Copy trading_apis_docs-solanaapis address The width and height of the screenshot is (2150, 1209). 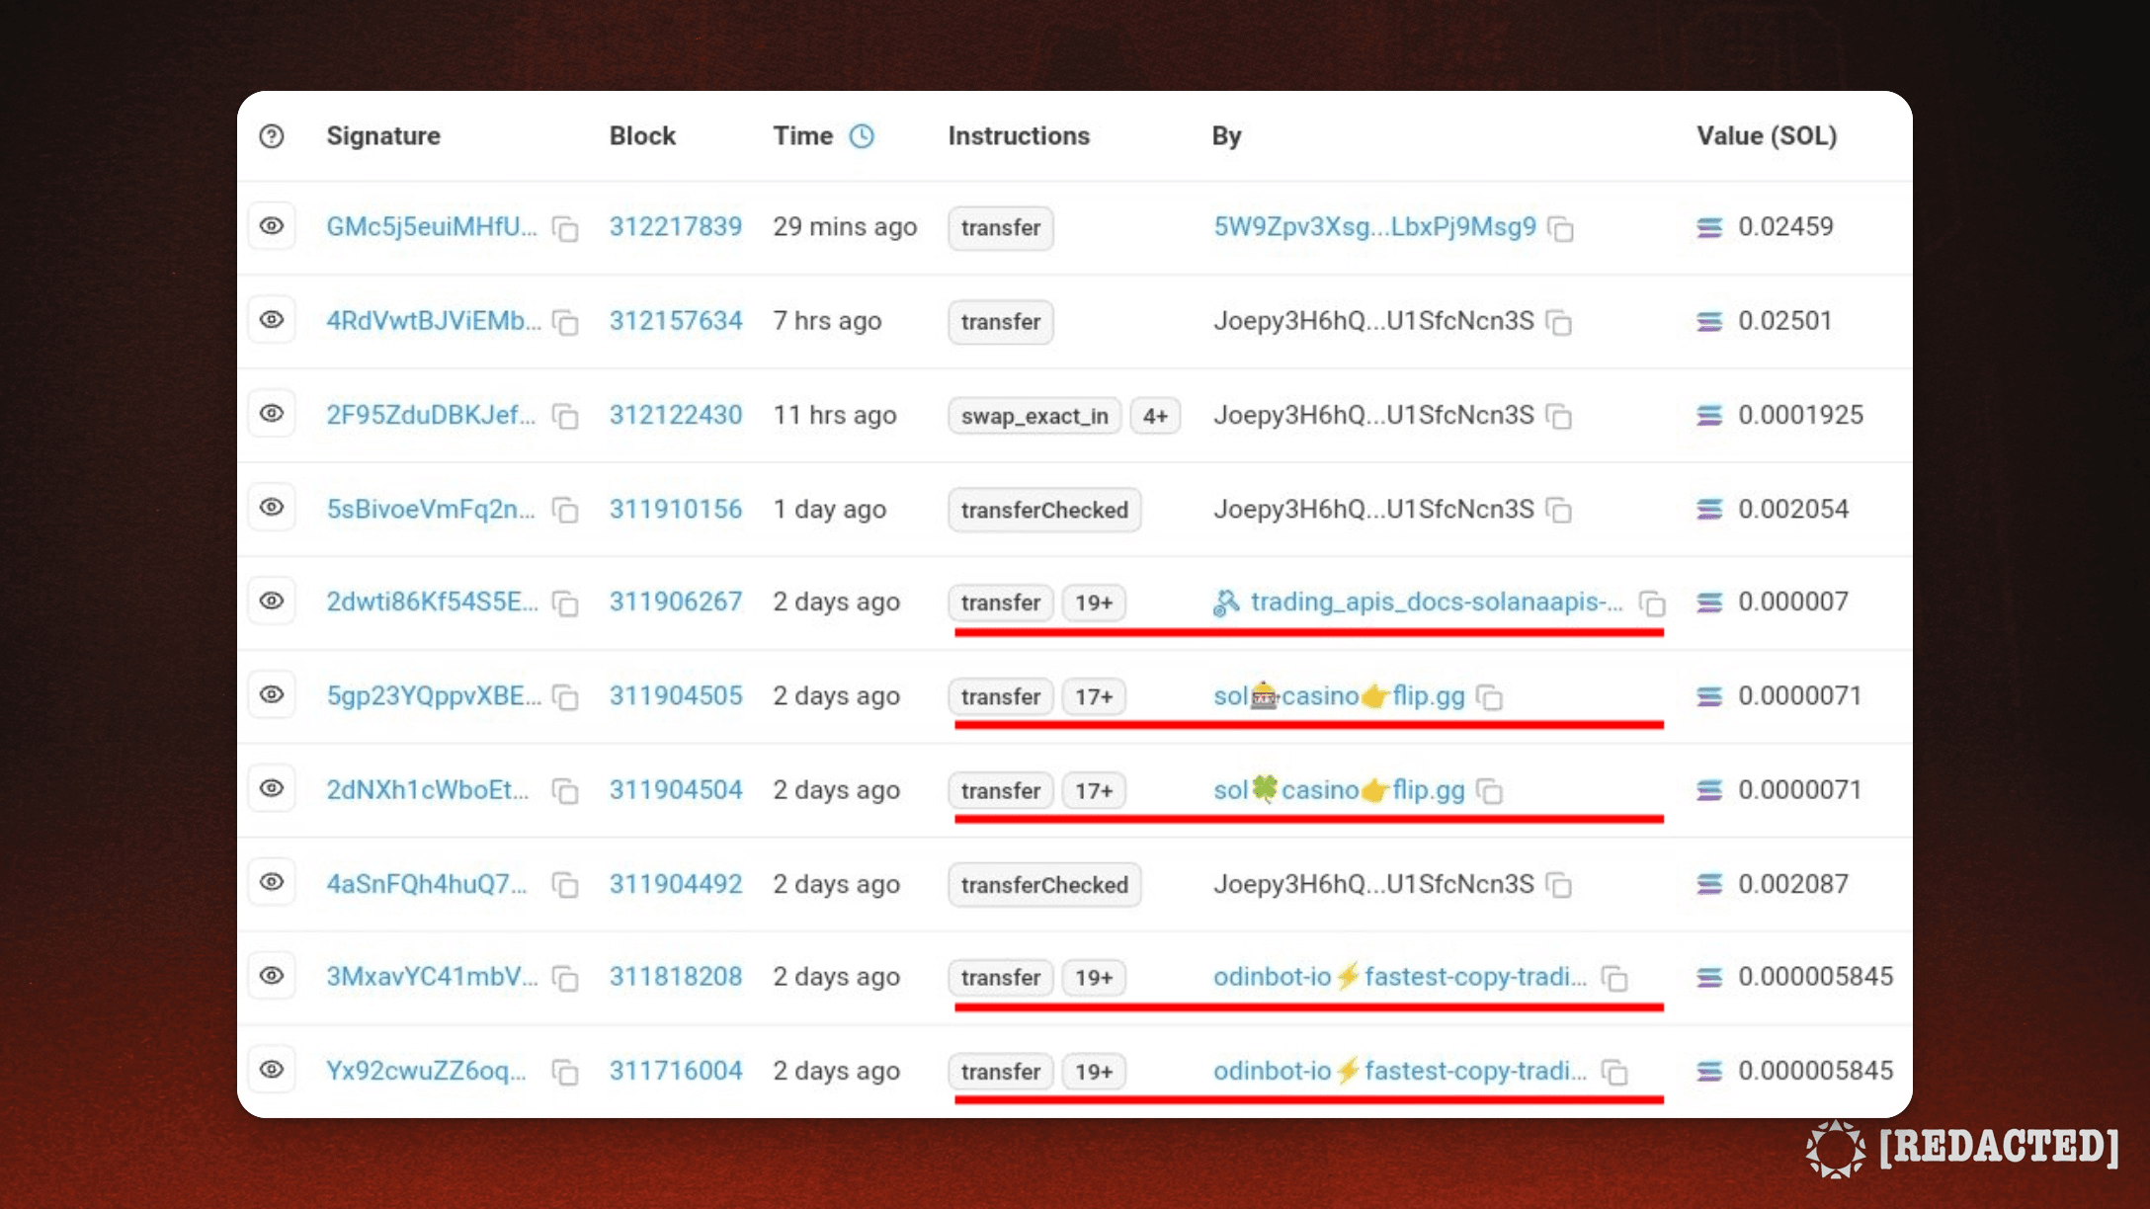[x=1652, y=604]
